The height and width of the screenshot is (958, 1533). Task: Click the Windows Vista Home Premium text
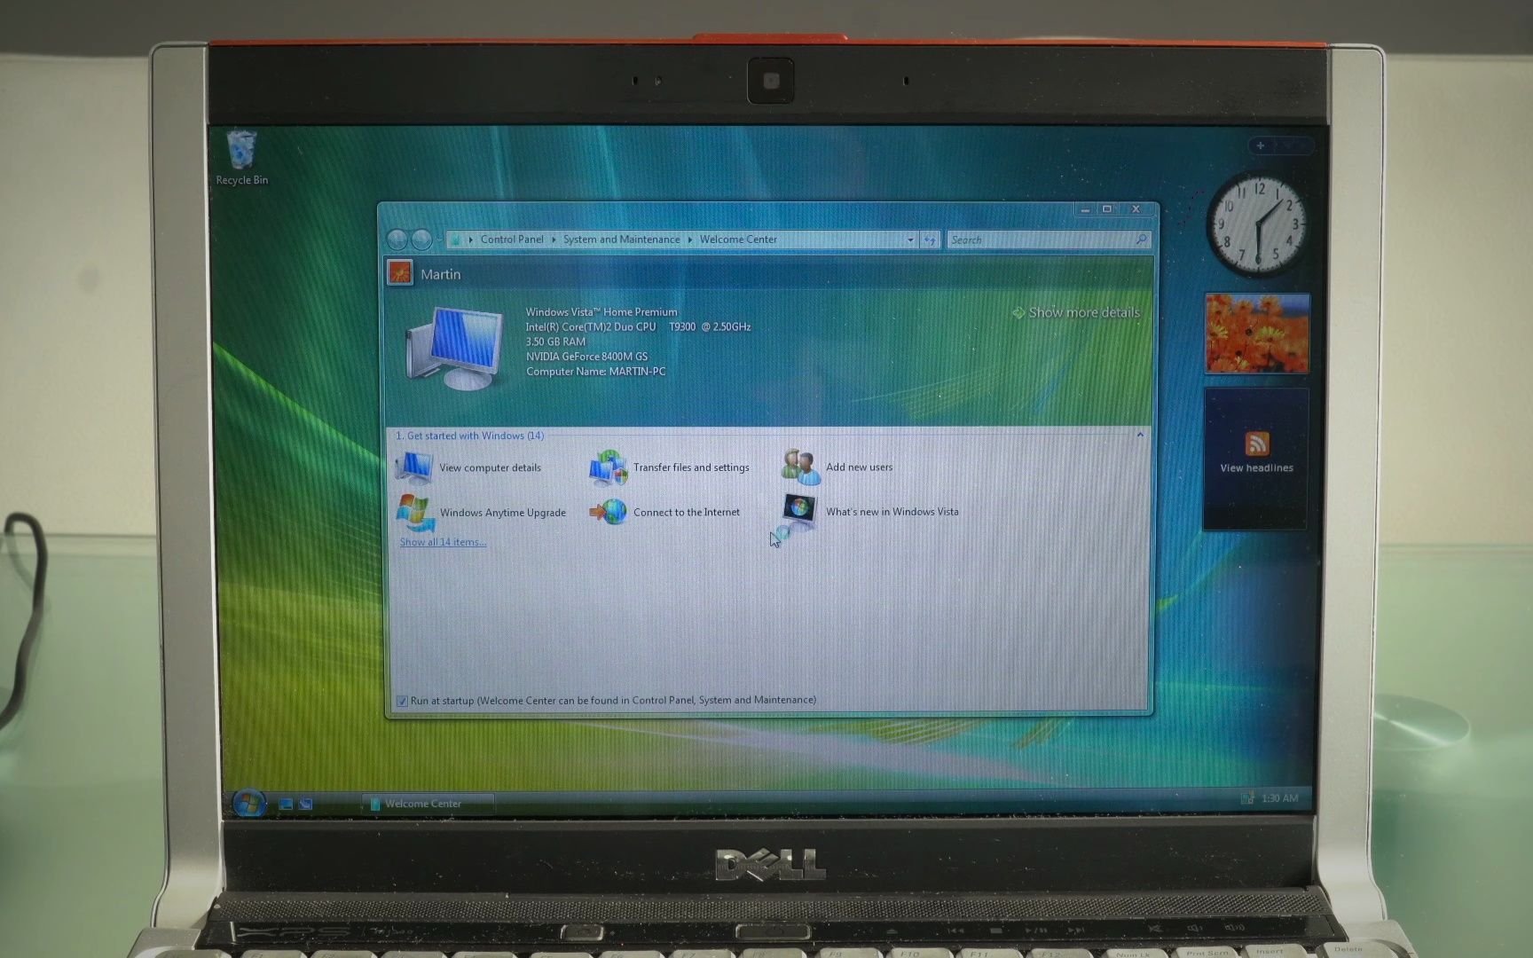pos(601,312)
